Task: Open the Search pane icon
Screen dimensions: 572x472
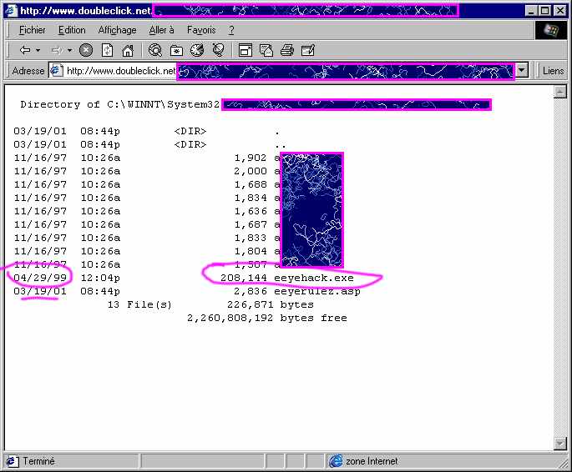Action: [155, 50]
